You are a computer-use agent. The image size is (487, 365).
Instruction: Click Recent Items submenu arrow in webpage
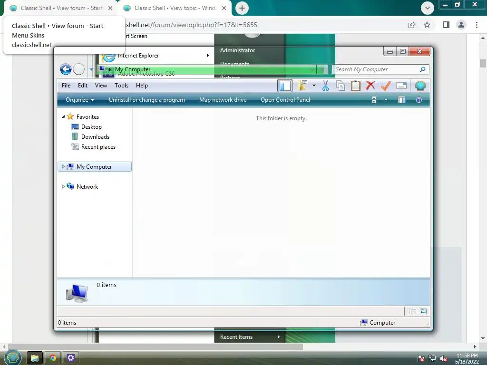(x=279, y=337)
